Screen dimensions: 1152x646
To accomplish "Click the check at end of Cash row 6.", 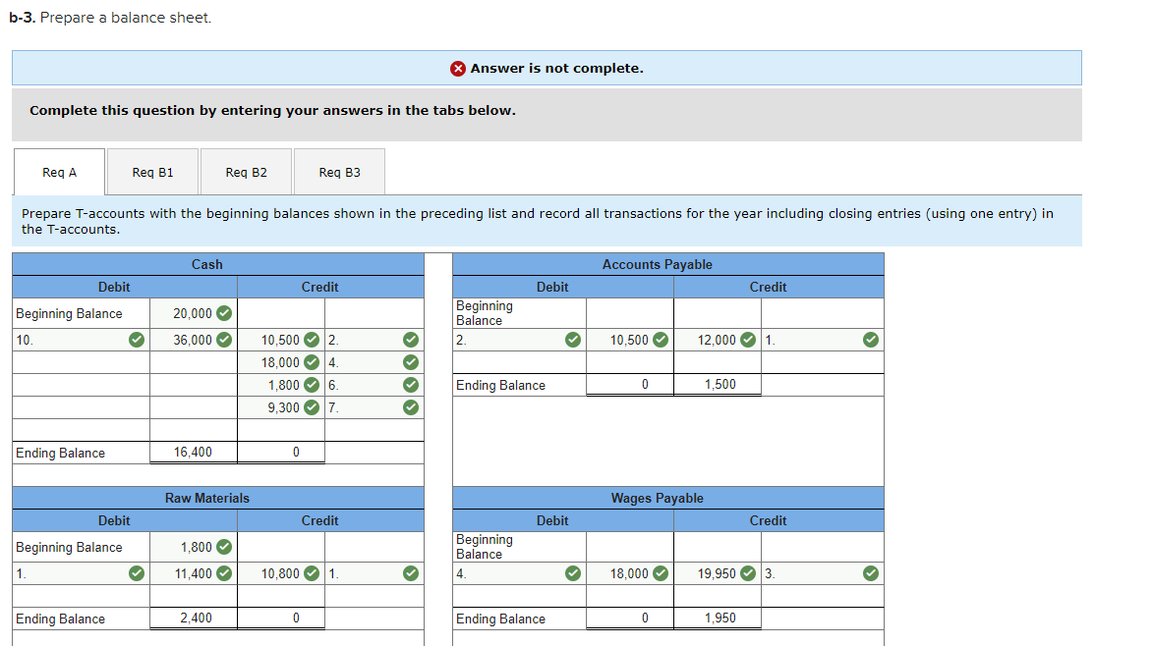I will pyautogui.click(x=411, y=385).
